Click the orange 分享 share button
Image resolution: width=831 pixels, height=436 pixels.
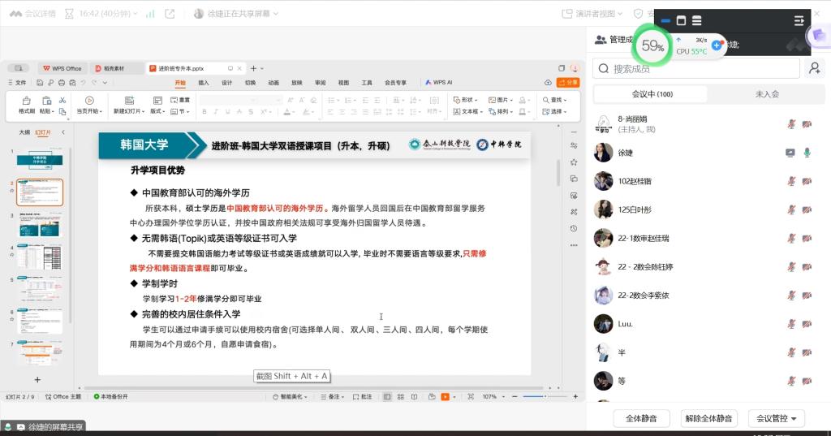tap(568, 83)
